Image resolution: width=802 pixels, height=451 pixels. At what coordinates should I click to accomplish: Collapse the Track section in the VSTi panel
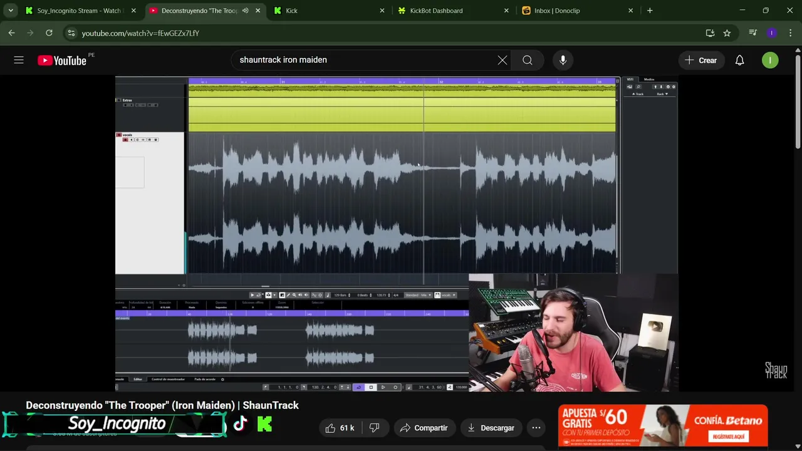click(638, 94)
